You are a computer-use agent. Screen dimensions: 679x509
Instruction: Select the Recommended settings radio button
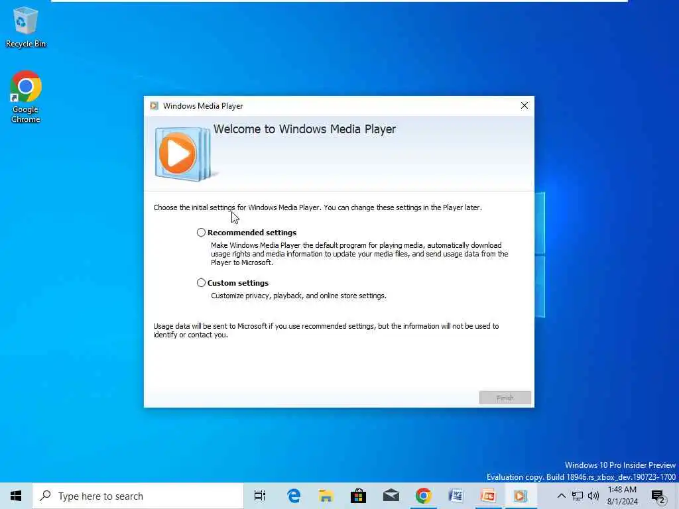[x=201, y=233]
